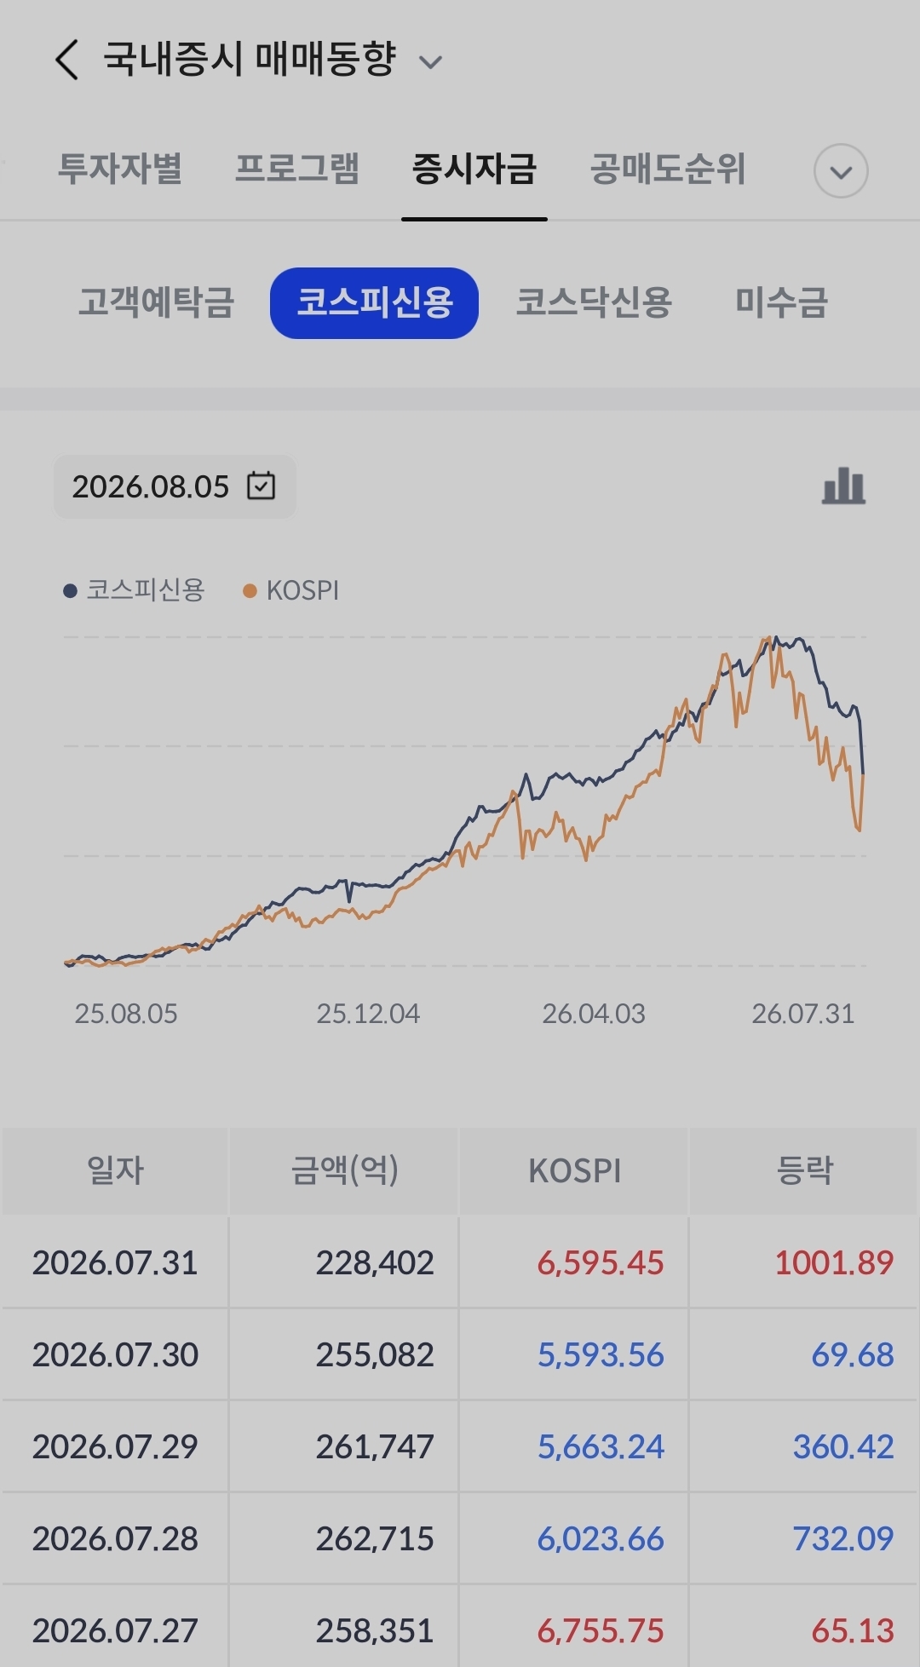Image resolution: width=920 pixels, height=1667 pixels.
Task: Select the 2026.07.31 table row
Action: pos(460,1262)
